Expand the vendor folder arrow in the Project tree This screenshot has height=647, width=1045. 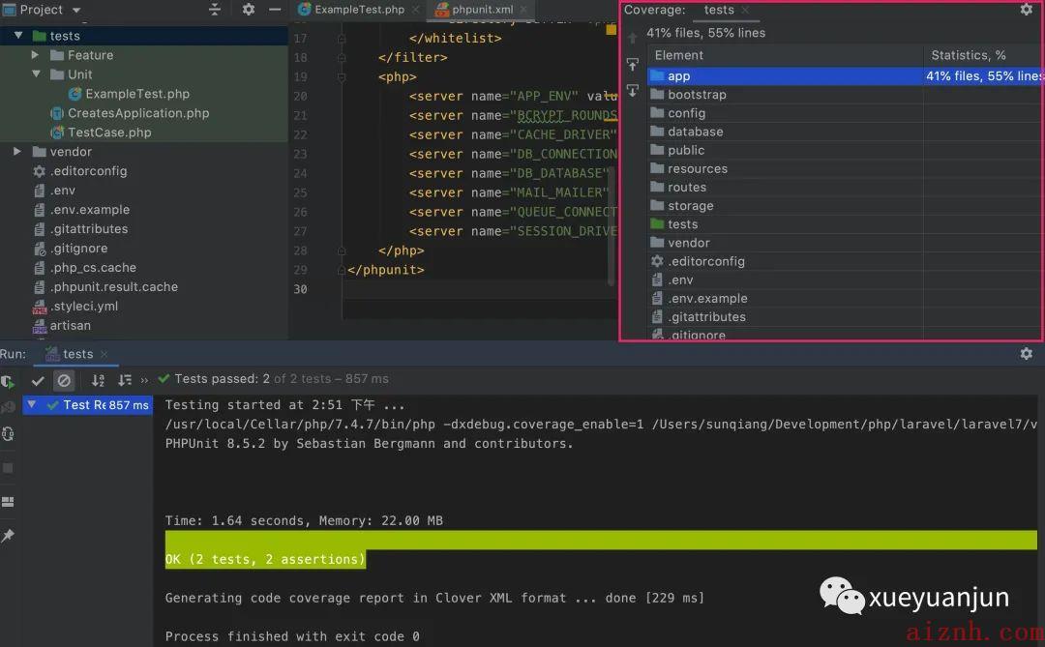pos(17,151)
